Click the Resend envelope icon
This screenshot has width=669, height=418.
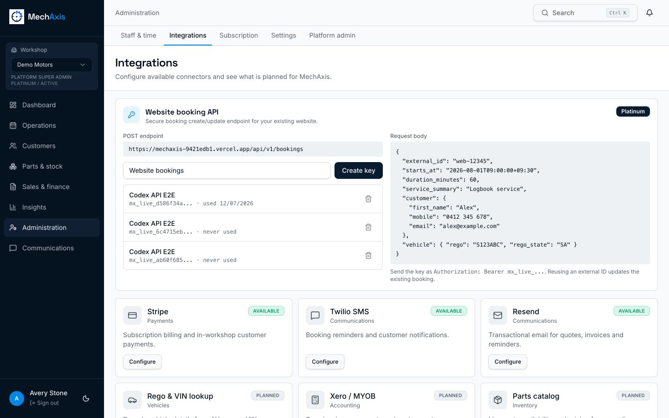pyautogui.click(x=498, y=315)
